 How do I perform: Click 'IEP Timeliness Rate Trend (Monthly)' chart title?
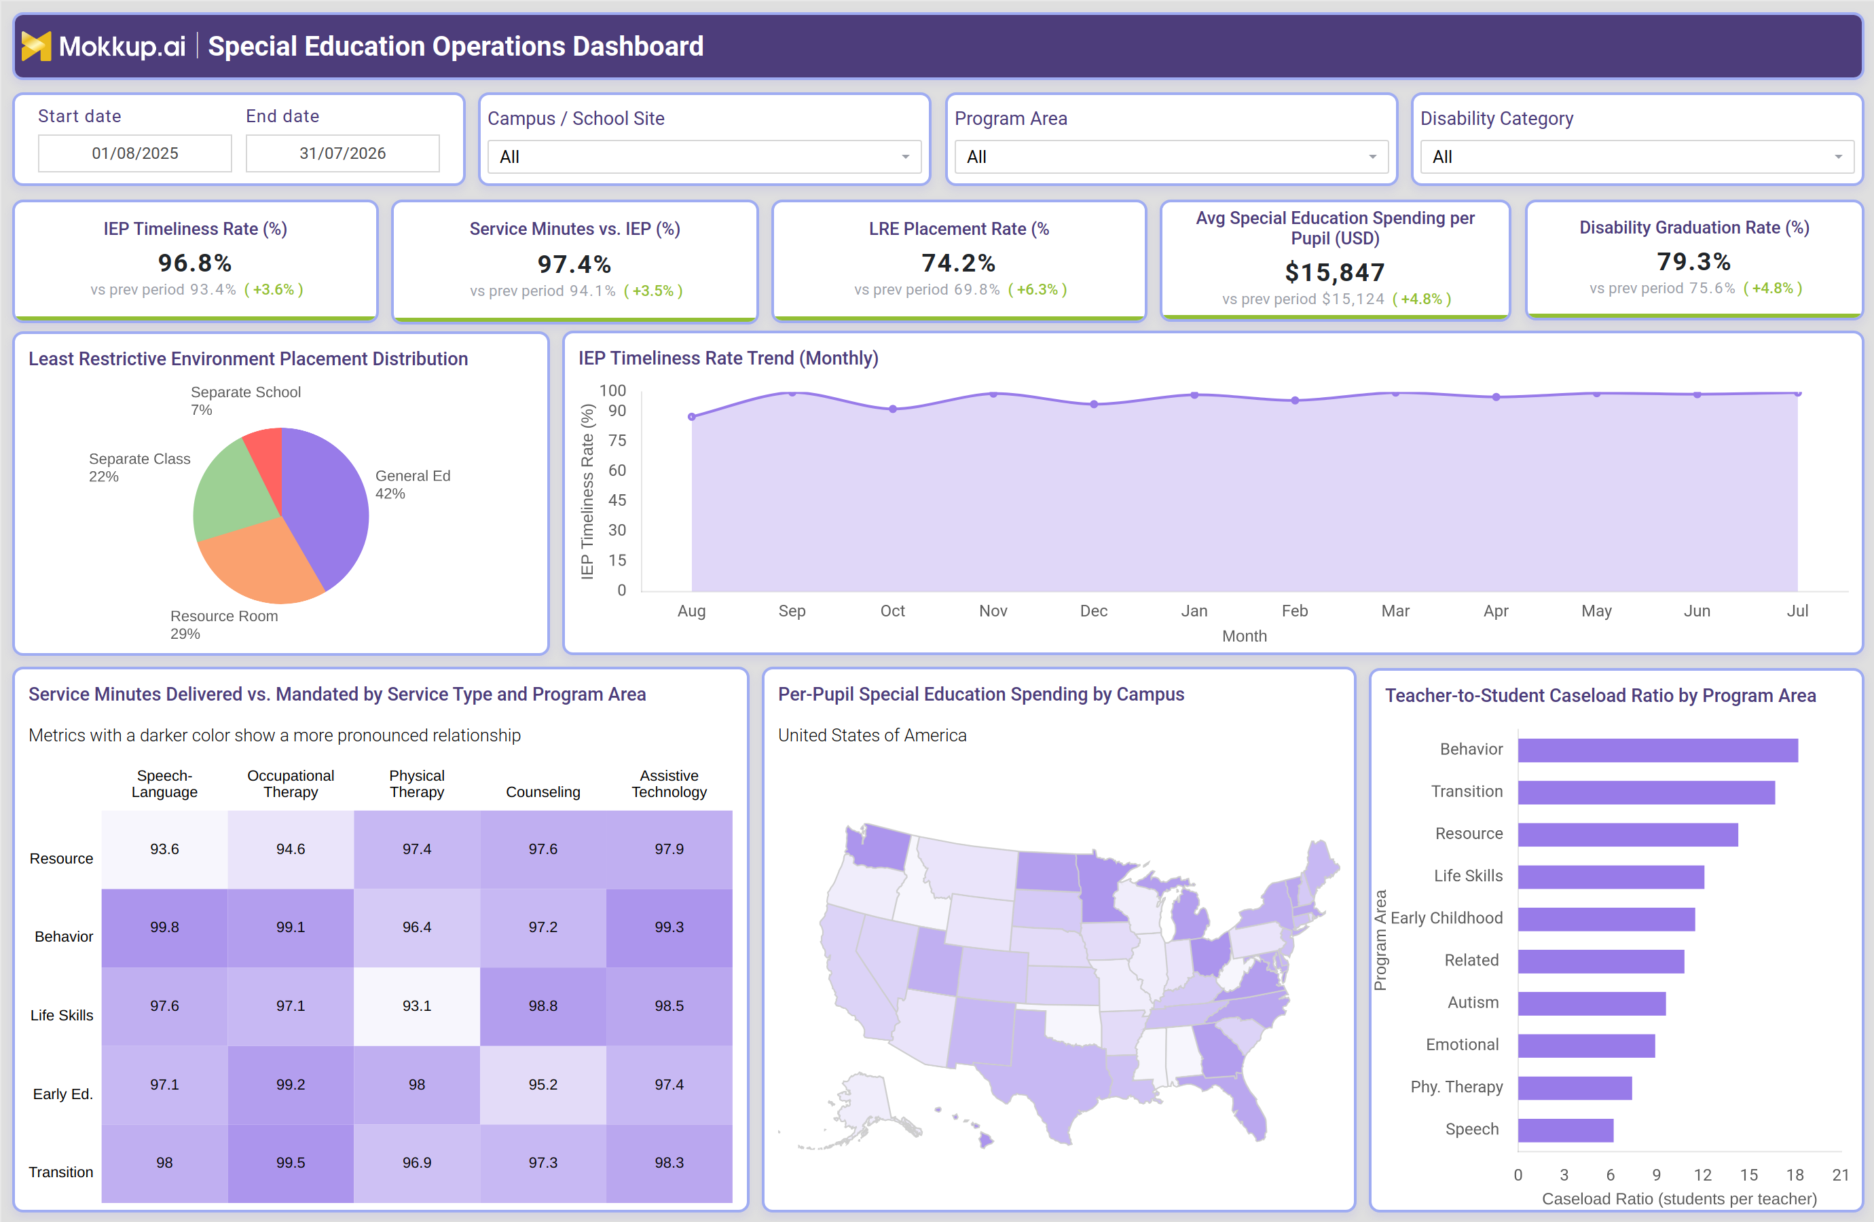(729, 358)
